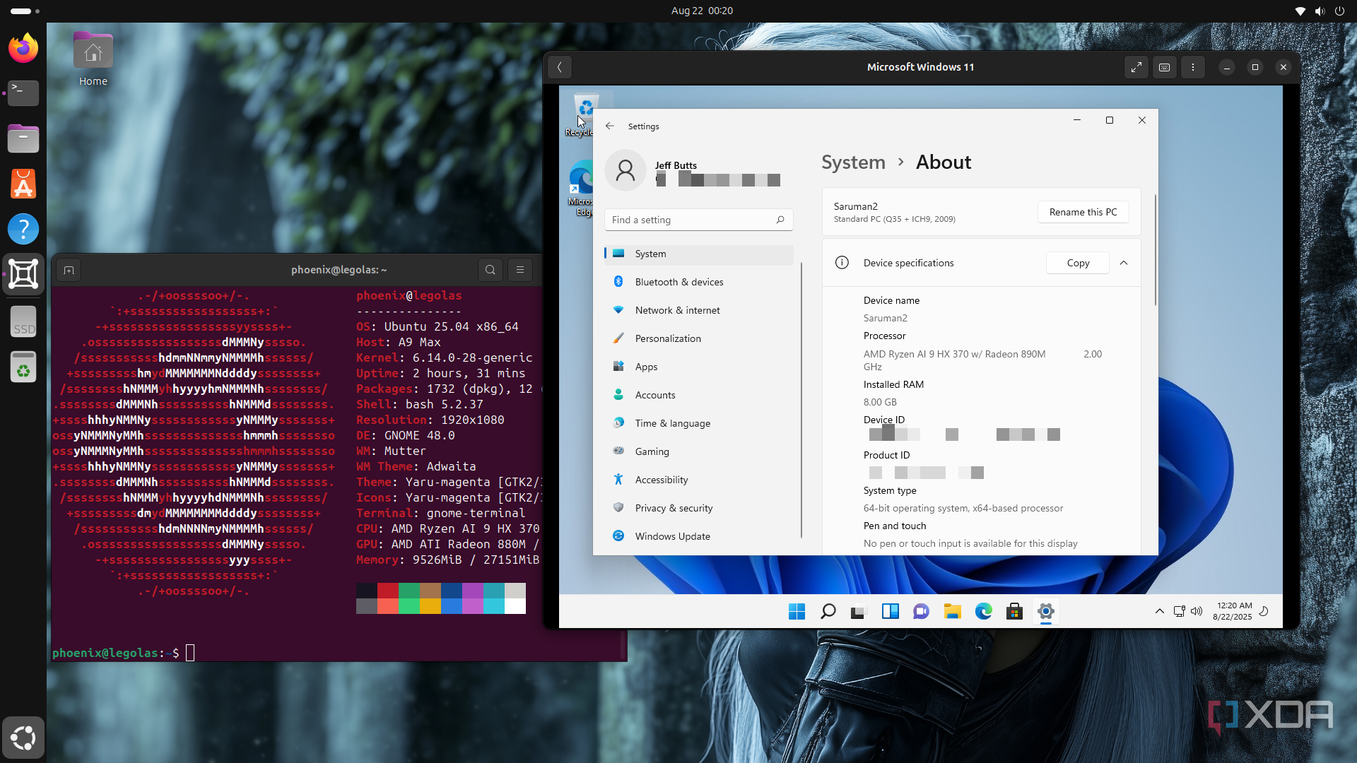Click the GNOME Boxes dock icon

pos(23,274)
